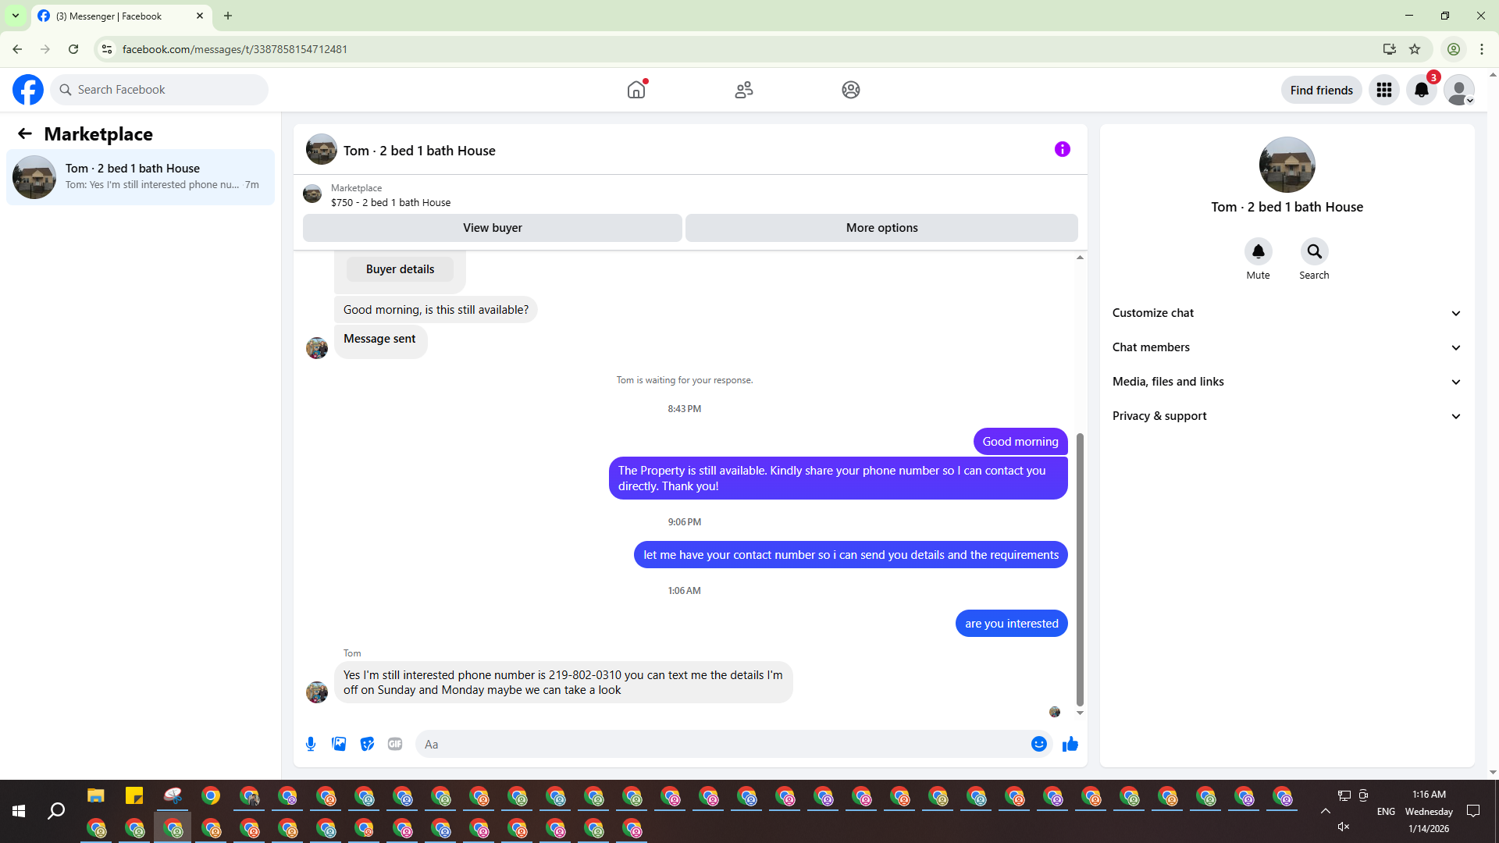Open the Facebook apps grid menu
The image size is (1499, 843).
(x=1383, y=90)
